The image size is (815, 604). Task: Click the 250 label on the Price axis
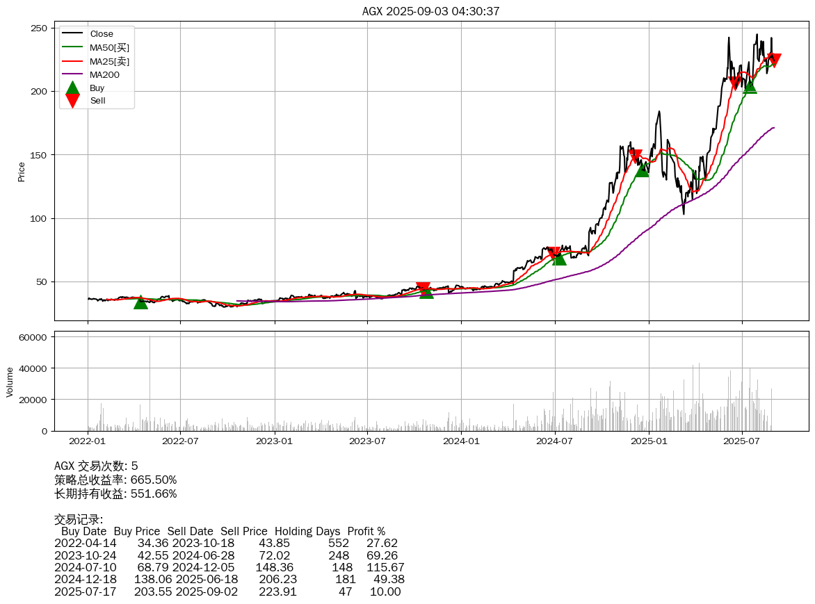[38, 28]
